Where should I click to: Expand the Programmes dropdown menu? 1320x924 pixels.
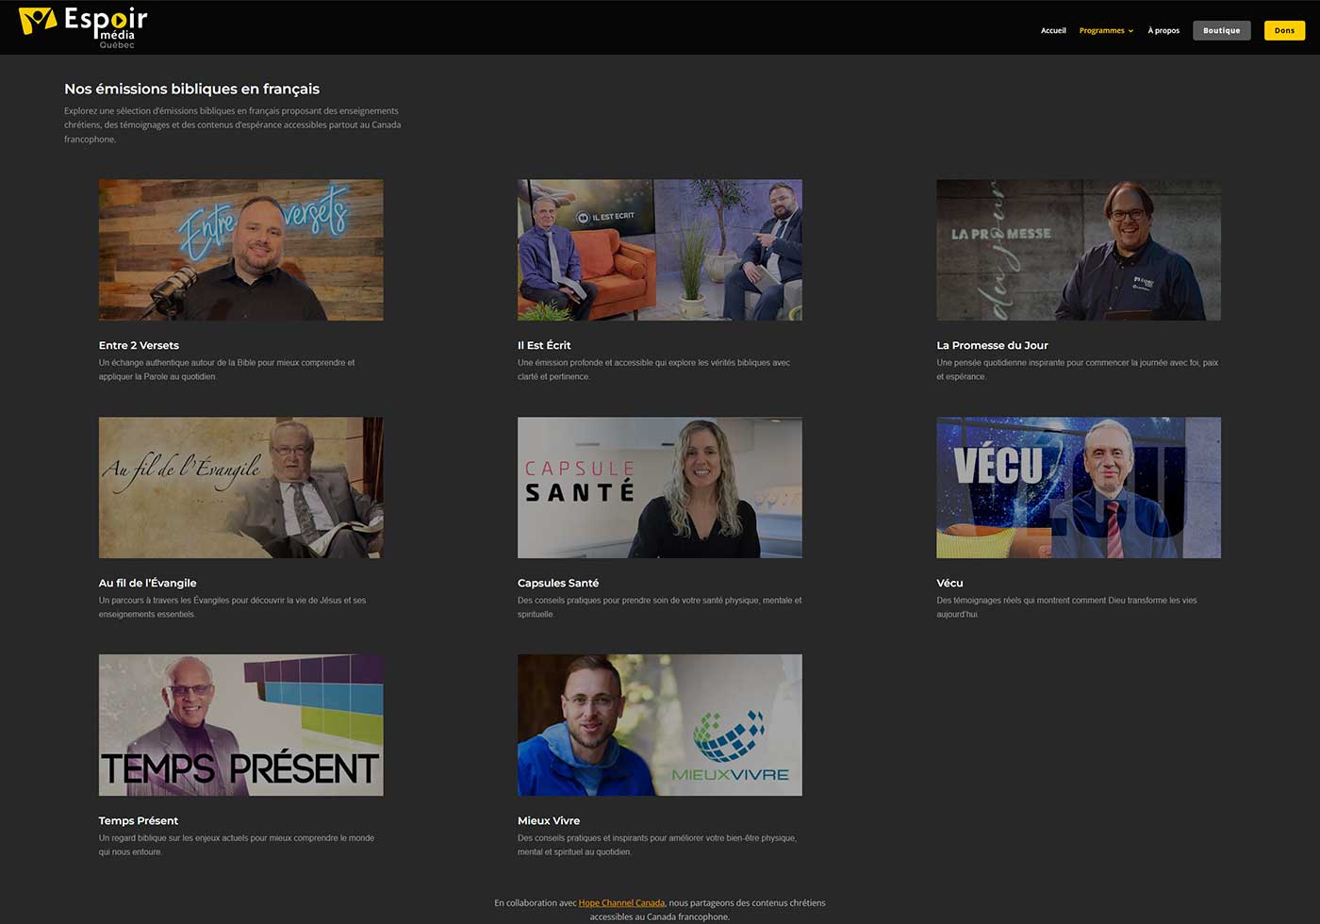point(1106,30)
